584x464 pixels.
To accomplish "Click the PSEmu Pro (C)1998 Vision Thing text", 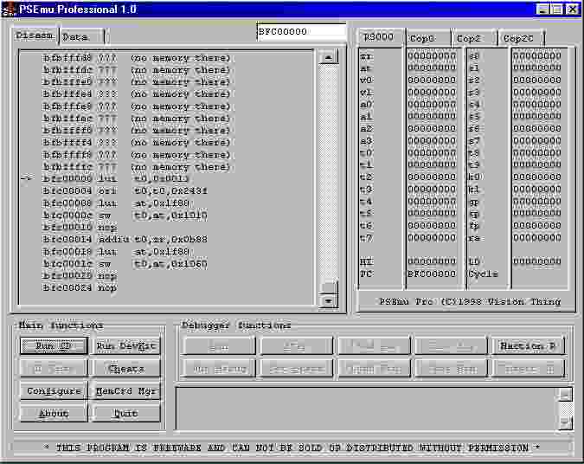I will coord(470,301).
